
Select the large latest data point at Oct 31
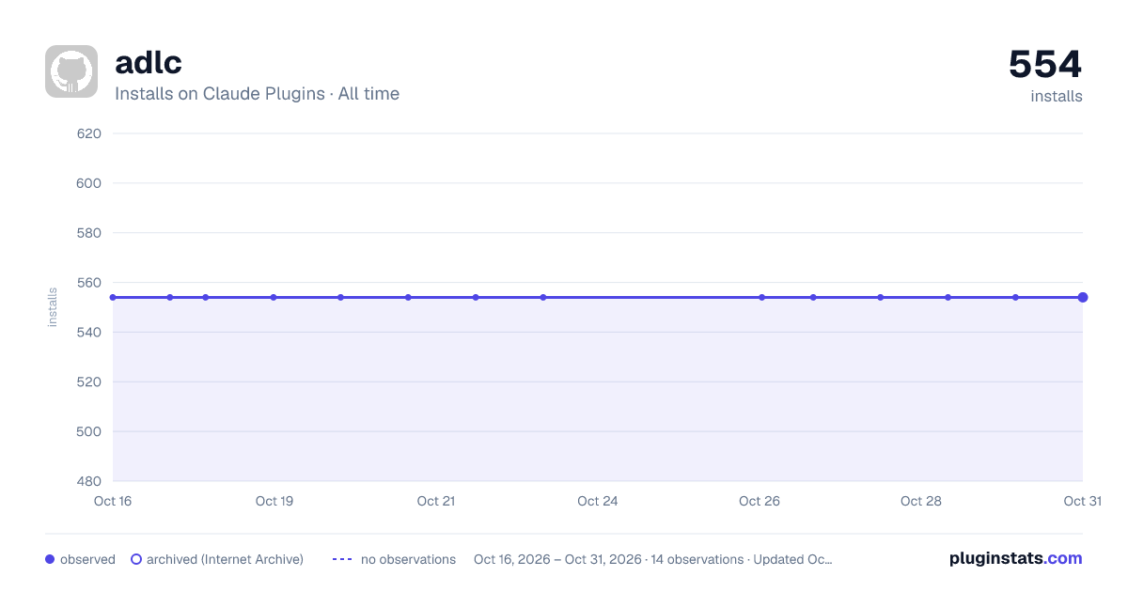click(1083, 297)
